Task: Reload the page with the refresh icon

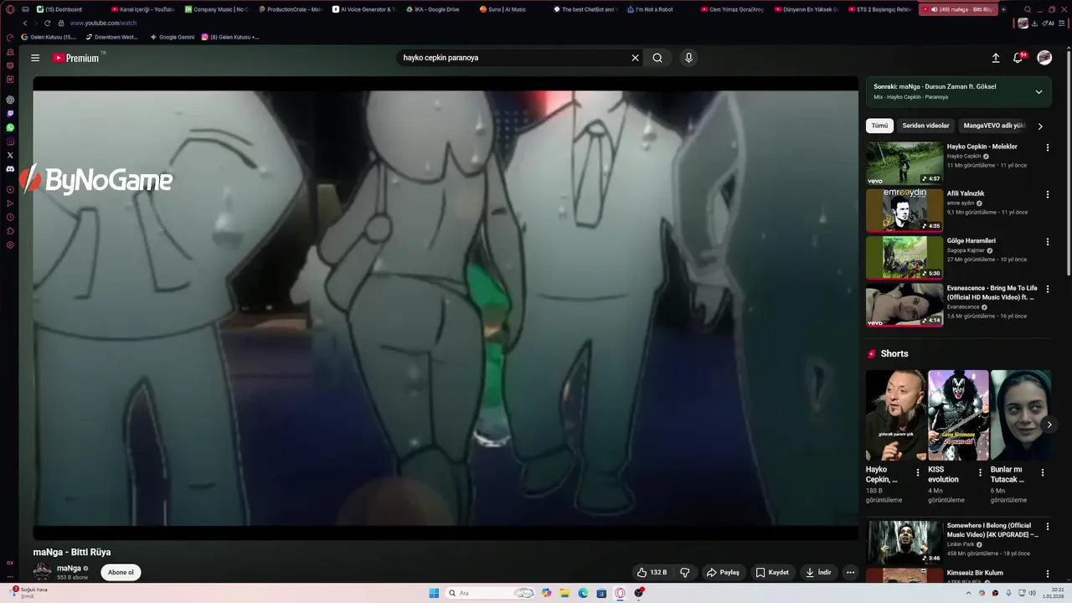Action: click(47, 23)
